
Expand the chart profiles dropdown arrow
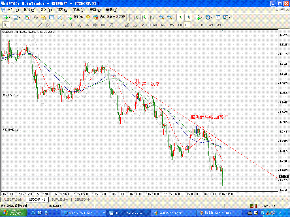tap(19, 17)
